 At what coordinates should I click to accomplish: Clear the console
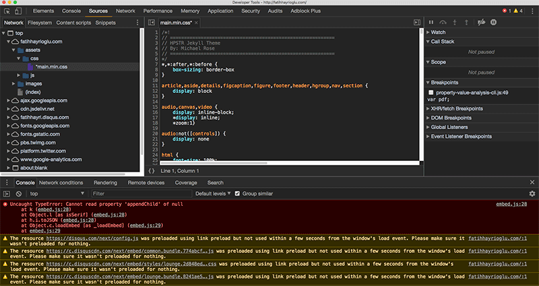pos(19,194)
